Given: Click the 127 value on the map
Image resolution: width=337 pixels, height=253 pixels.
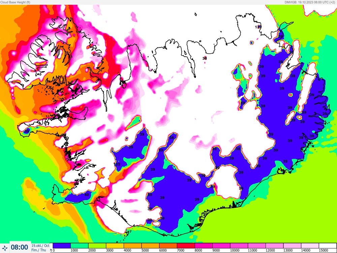Looking at the screenshot, I should coord(258,27).
